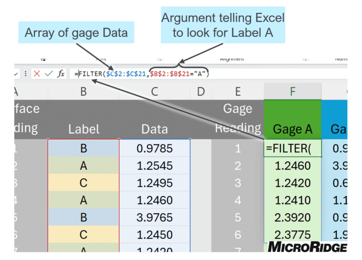Viewport: 362px width, 260px height.
Task: Click the three-dot formula bar resize handle
Action: [x=25, y=74]
